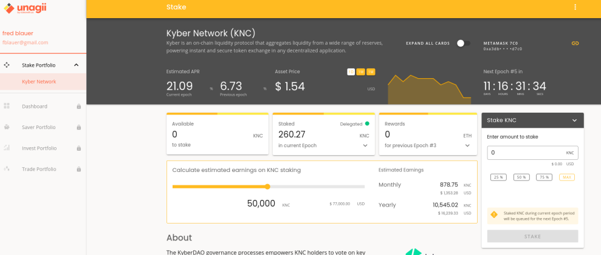Click the fblauer@gmail.com account email
Viewport: 601px width, 255px height.
pyautogui.click(x=26, y=43)
